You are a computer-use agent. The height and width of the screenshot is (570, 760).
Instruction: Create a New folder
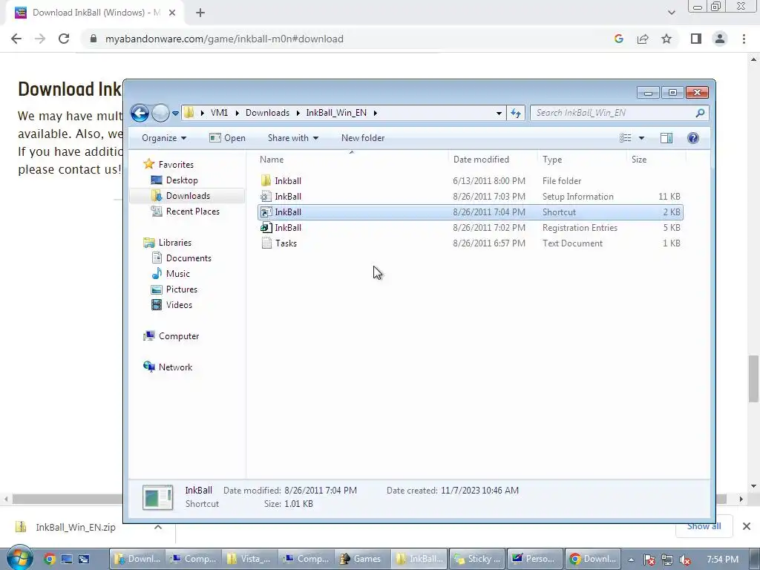(363, 138)
